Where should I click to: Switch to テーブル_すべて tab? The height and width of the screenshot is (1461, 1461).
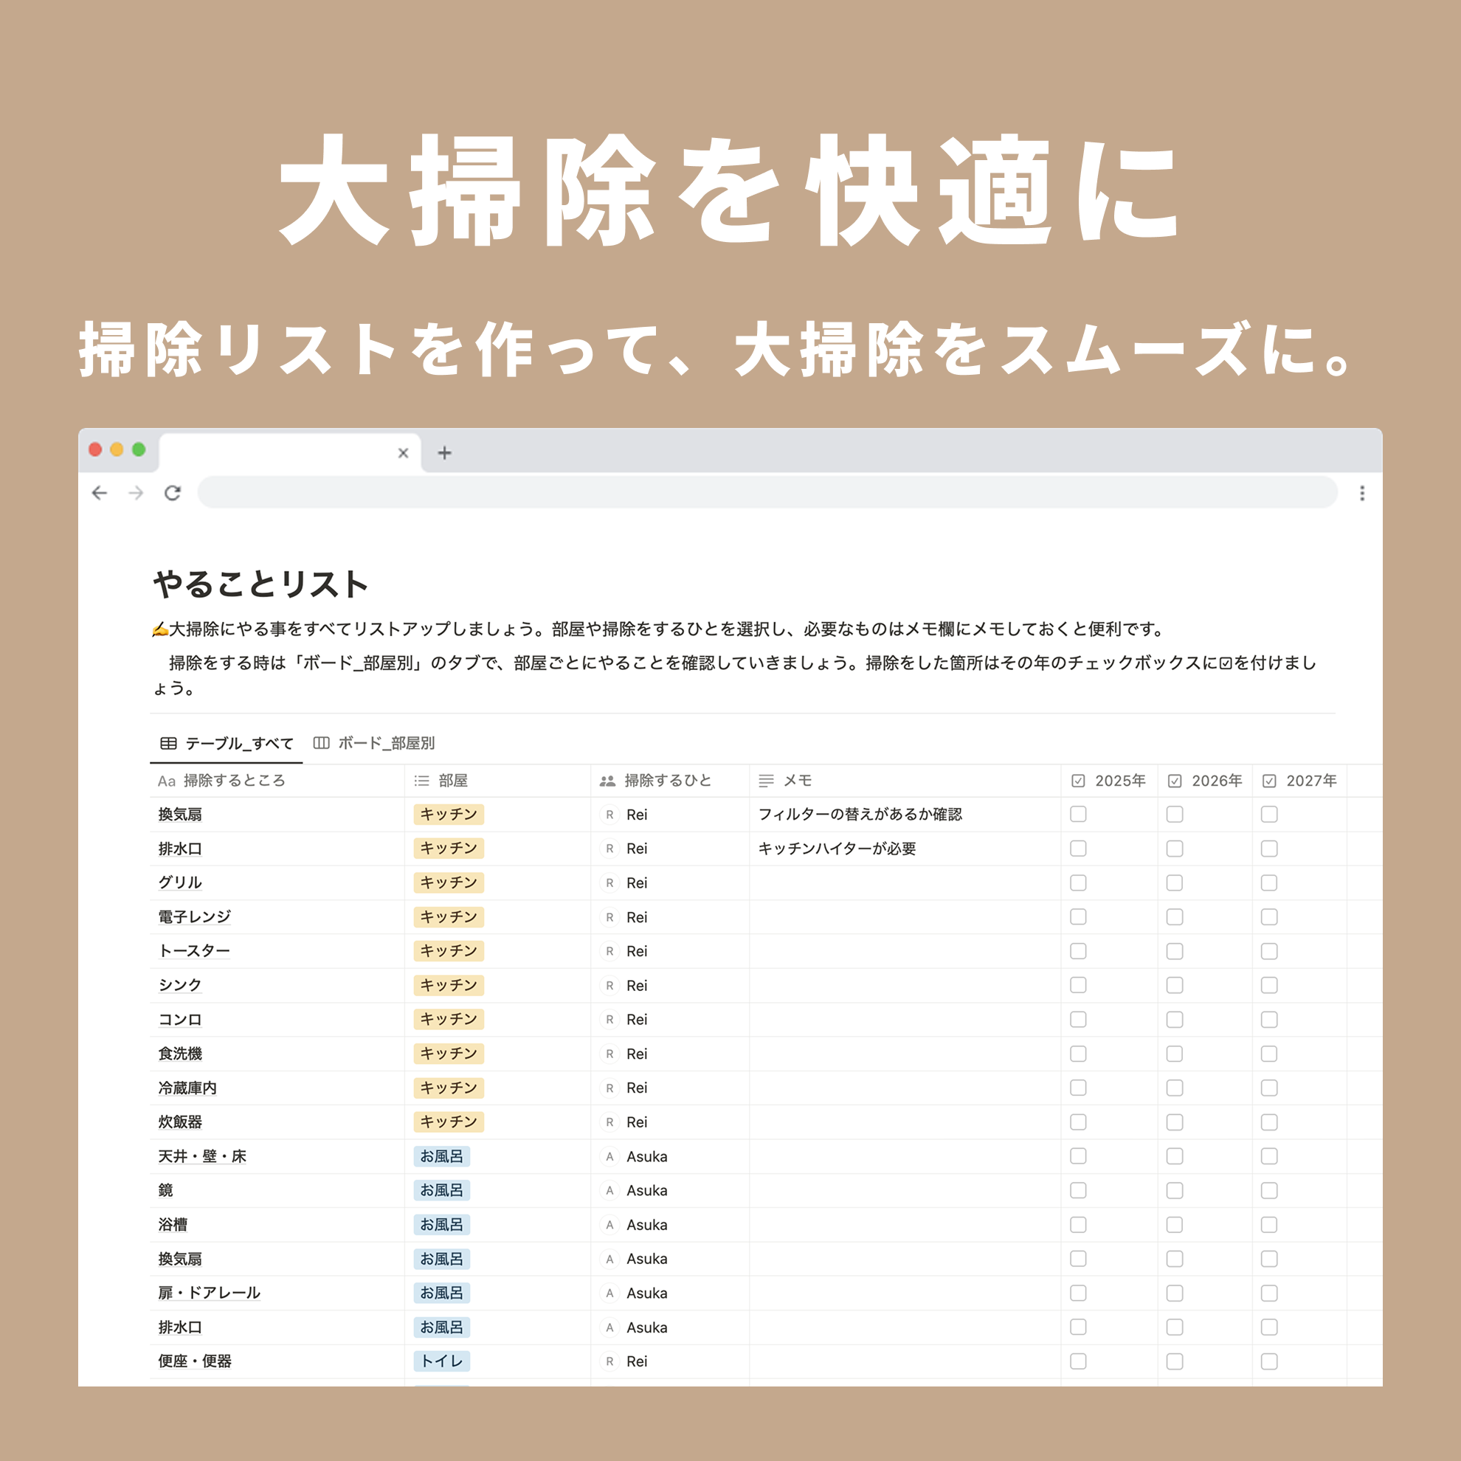coord(227,743)
